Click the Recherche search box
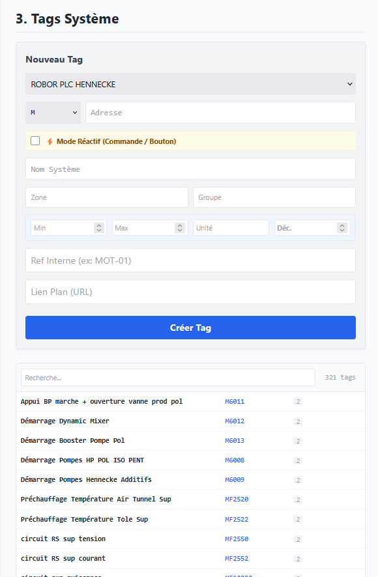Viewport: 378px width, 577px height. [168, 378]
